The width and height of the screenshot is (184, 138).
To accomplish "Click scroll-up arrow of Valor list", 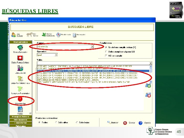I will (x=151, y=67).
